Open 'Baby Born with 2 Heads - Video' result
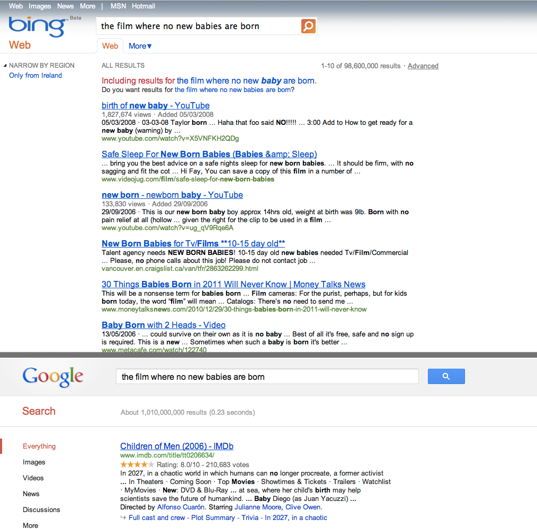Image resolution: width=537 pixels, height=529 pixels. [163, 325]
